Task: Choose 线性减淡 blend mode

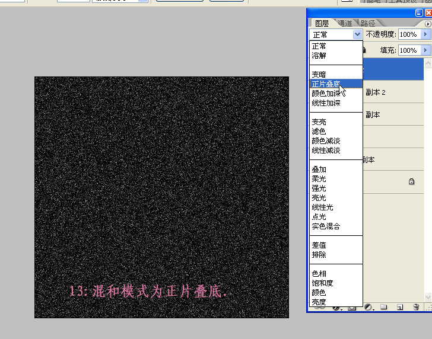Action: click(x=336, y=151)
